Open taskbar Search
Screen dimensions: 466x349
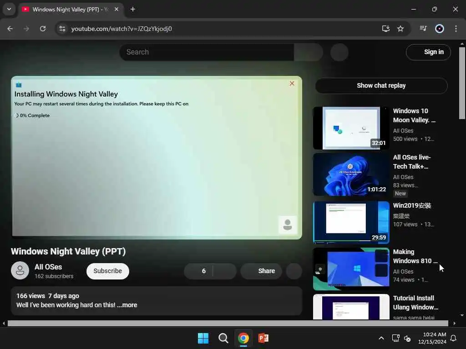click(x=223, y=338)
